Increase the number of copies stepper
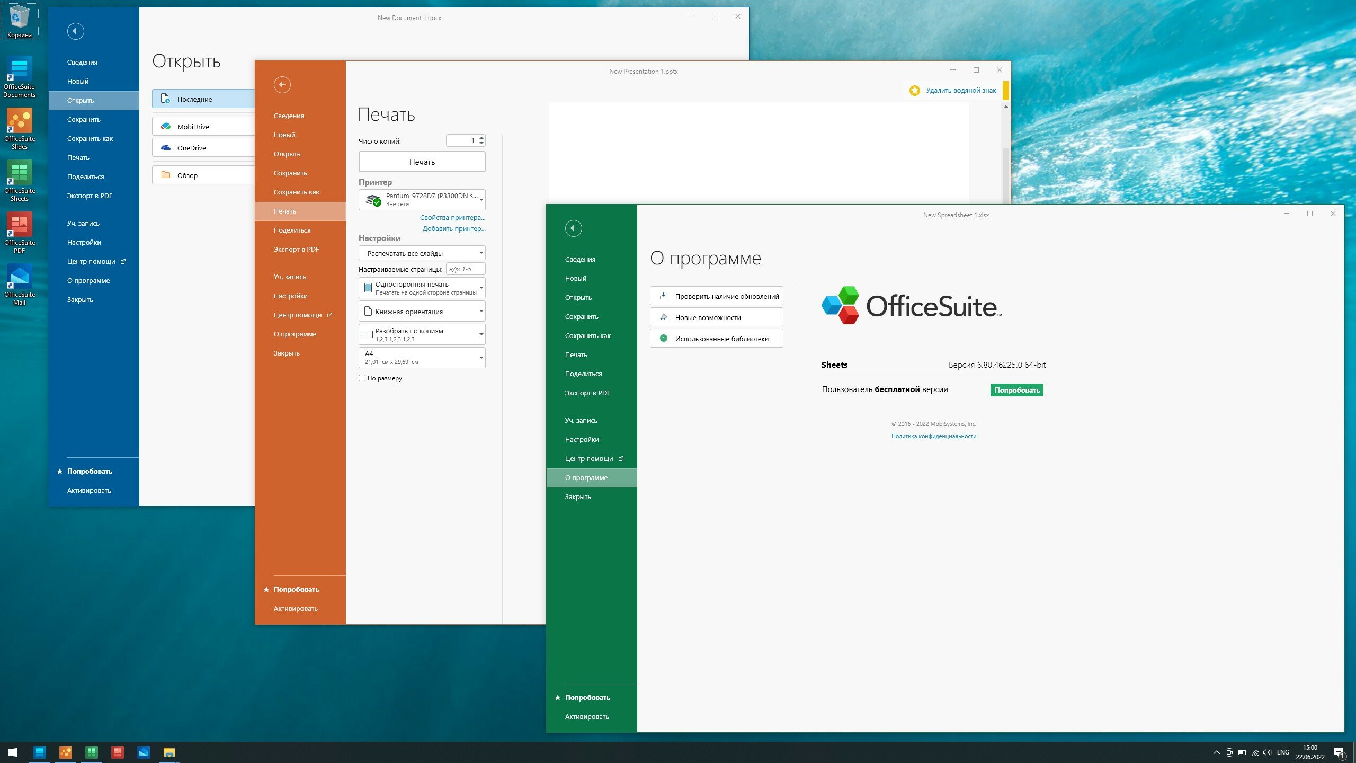The height and width of the screenshot is (763, 1356). [481, 138]
